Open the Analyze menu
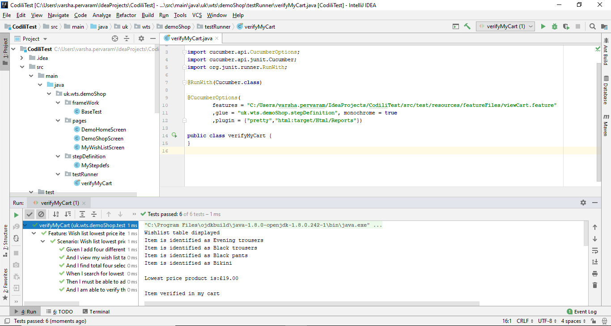611x326 pixels. (x=102, y=15)
